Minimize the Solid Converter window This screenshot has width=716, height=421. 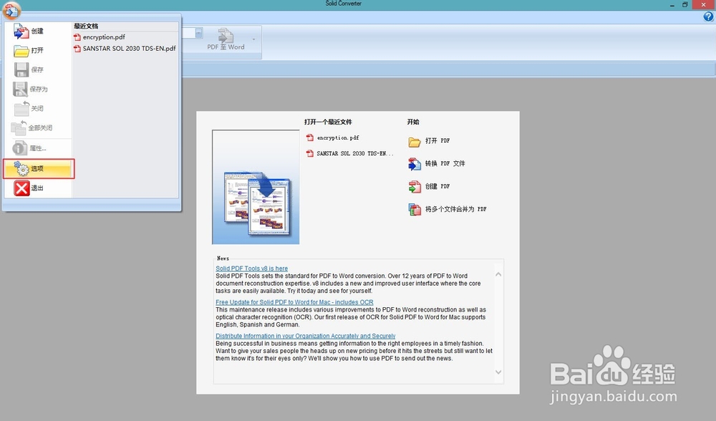[x=672, y=5]
